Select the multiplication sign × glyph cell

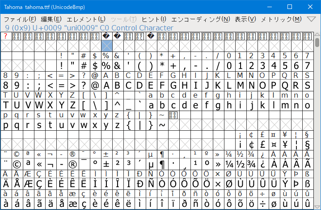218,184
